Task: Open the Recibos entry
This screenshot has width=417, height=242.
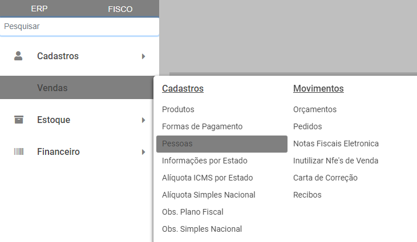Action: coord(307,195)
